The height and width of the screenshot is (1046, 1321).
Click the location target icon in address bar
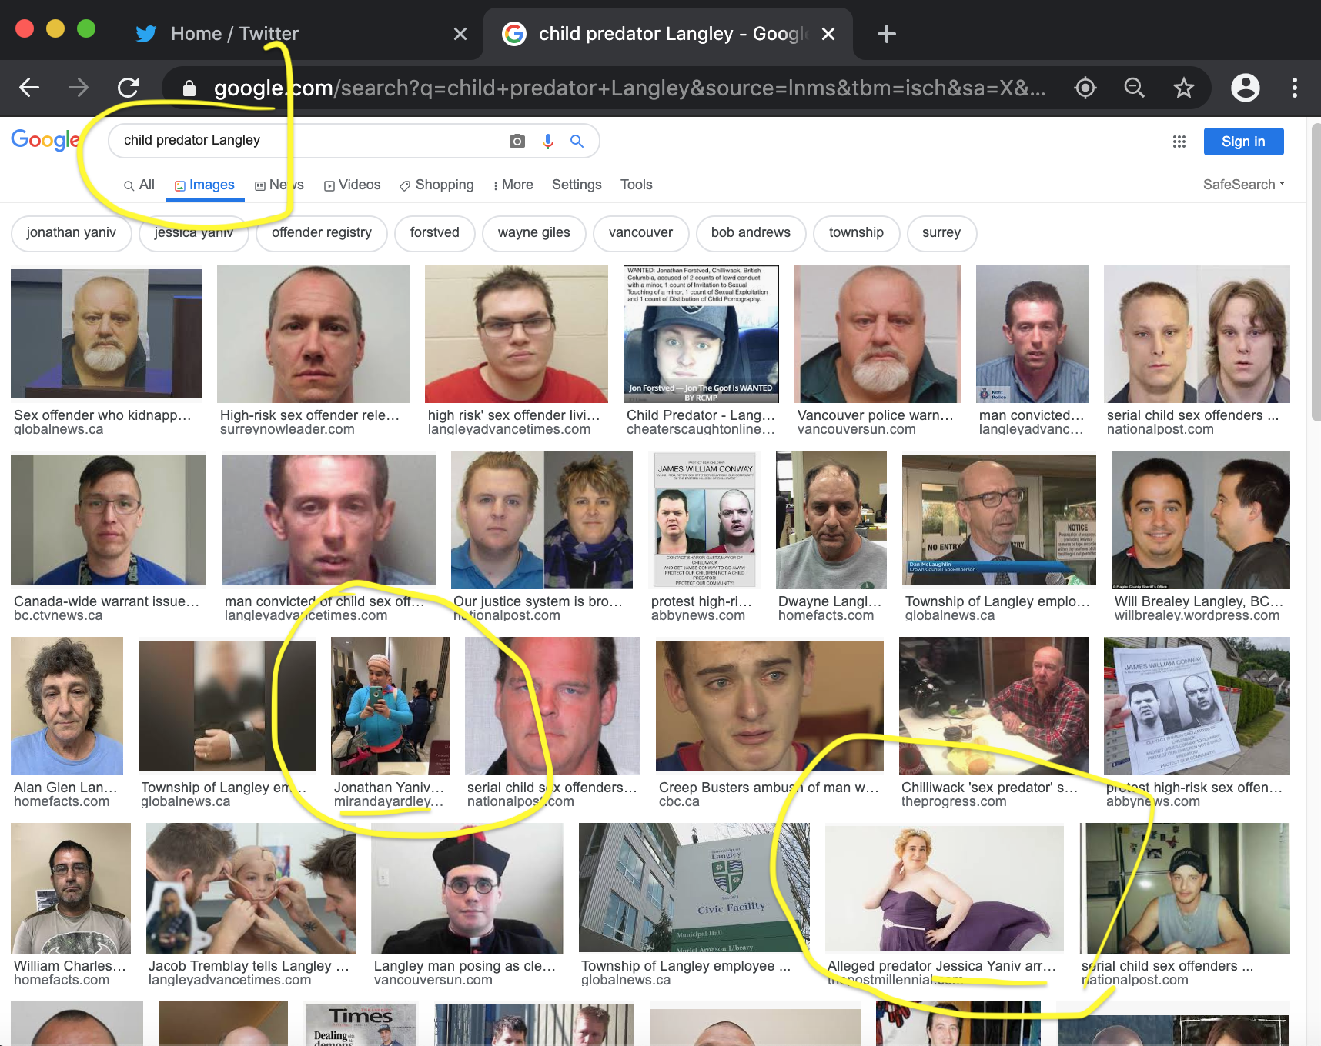point(1085,88)
